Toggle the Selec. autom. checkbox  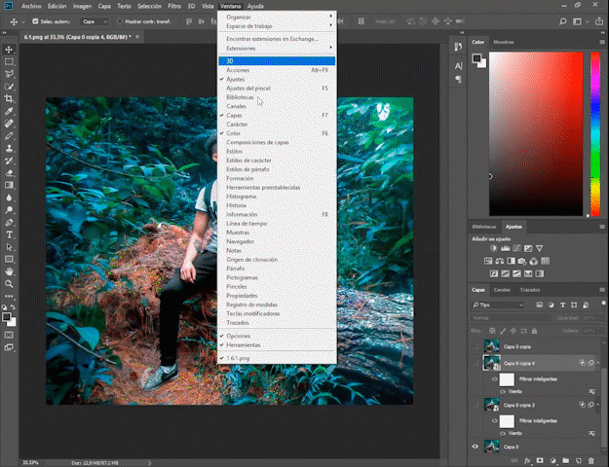tap(36, 20)
